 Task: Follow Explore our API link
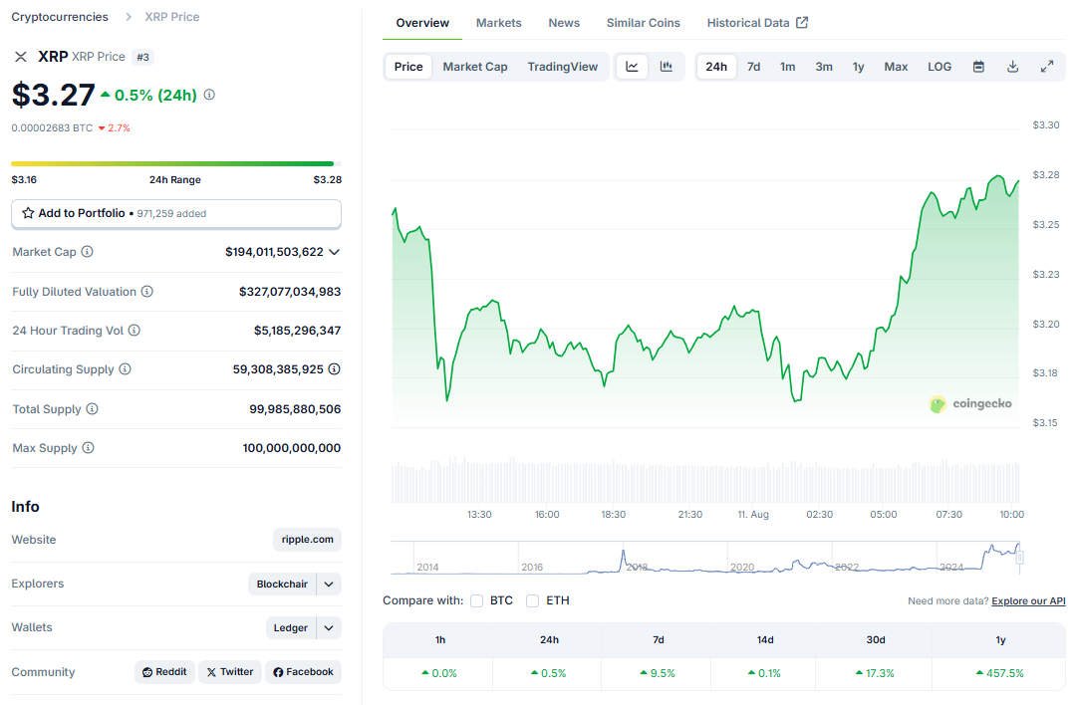click(x=1028, y=600)
